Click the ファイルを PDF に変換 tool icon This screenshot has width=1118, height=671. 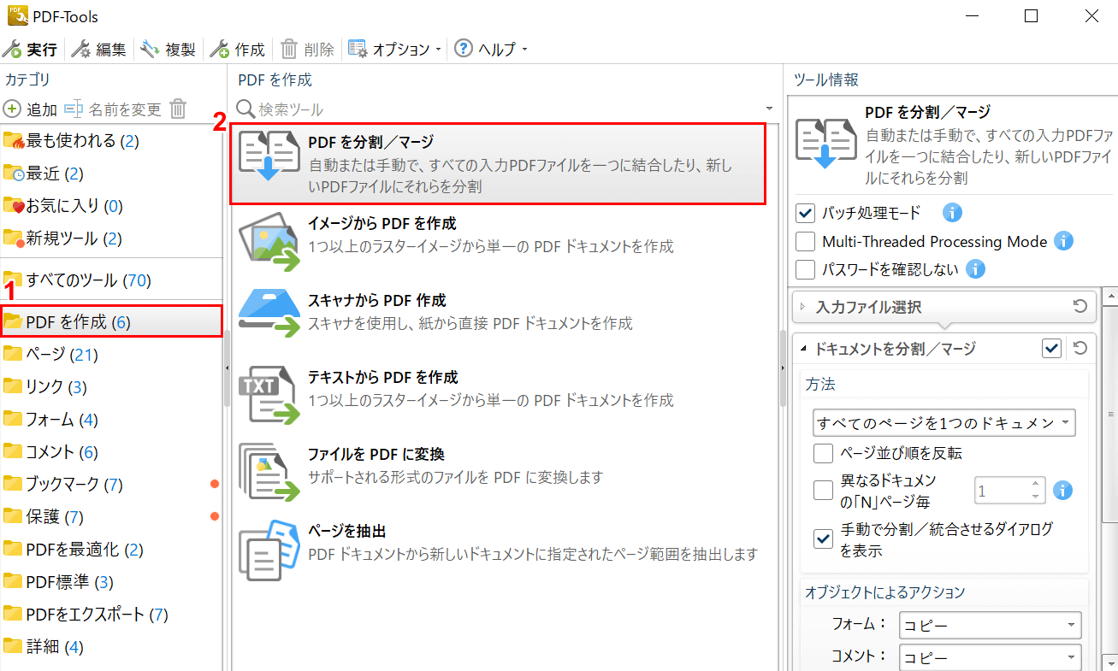269,472
